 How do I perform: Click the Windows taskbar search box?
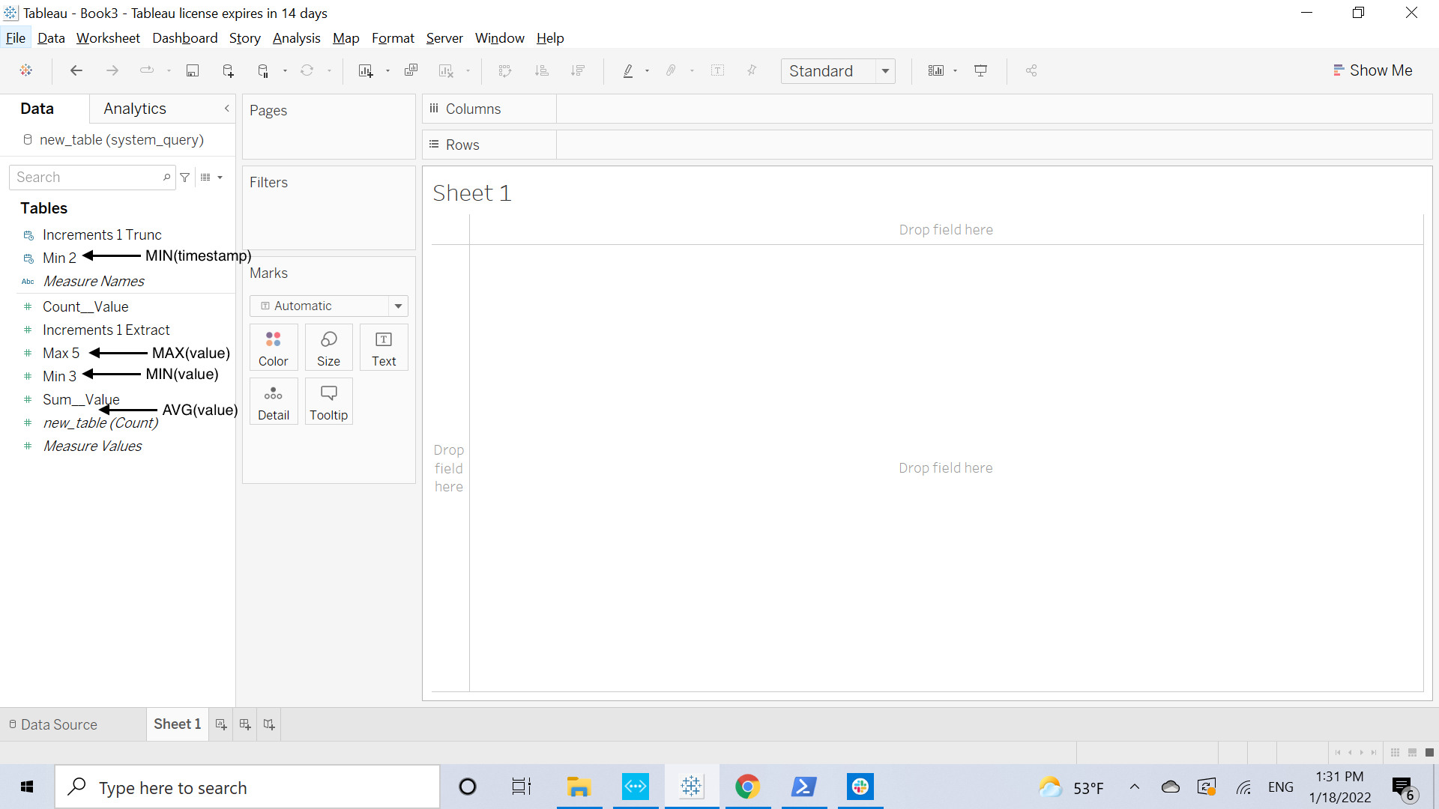pos(247,787)
